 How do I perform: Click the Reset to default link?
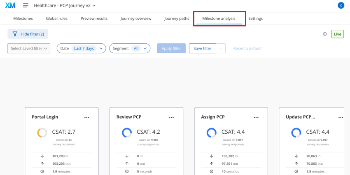point(247,48)
